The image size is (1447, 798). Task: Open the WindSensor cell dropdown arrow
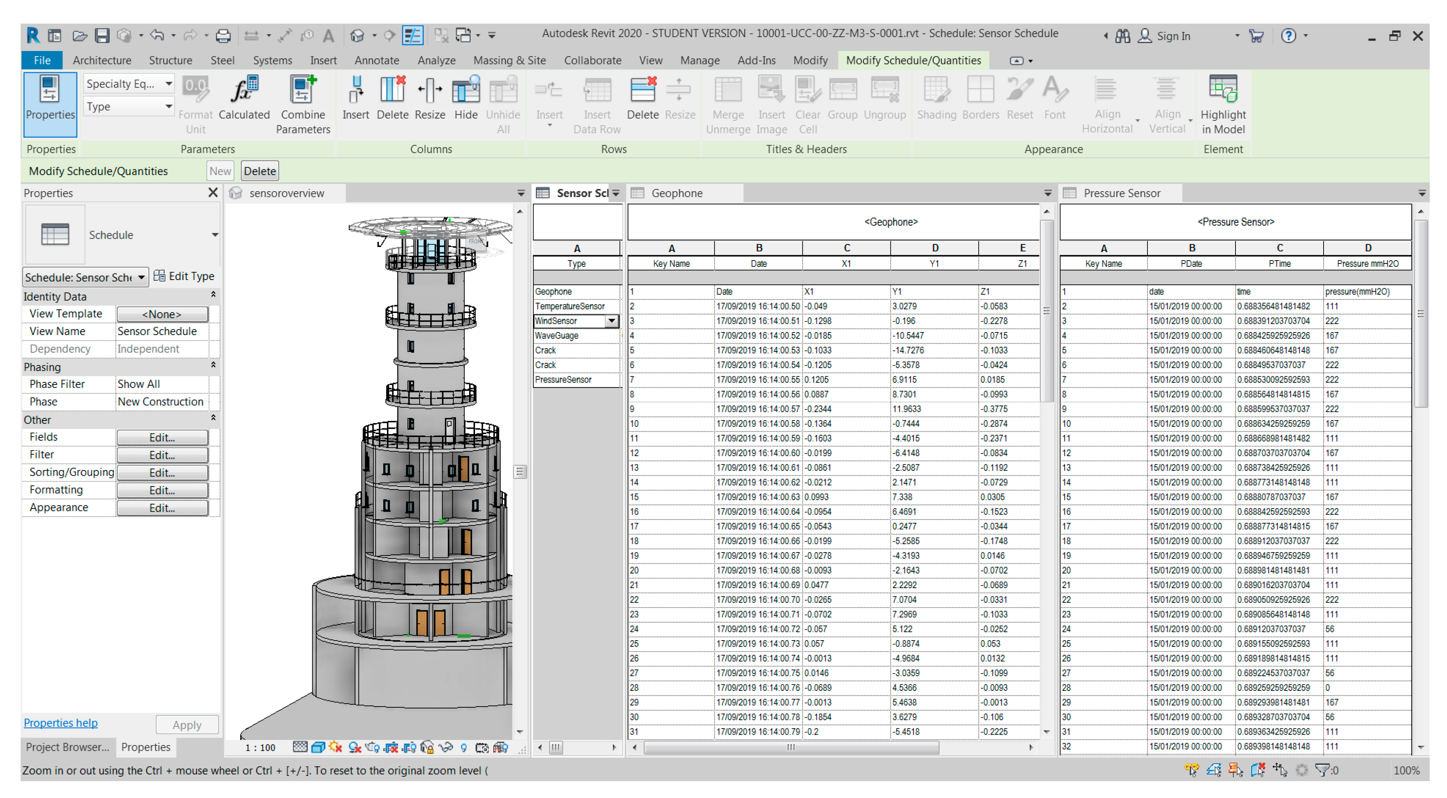pyautogui.click(x=612, y=320)
